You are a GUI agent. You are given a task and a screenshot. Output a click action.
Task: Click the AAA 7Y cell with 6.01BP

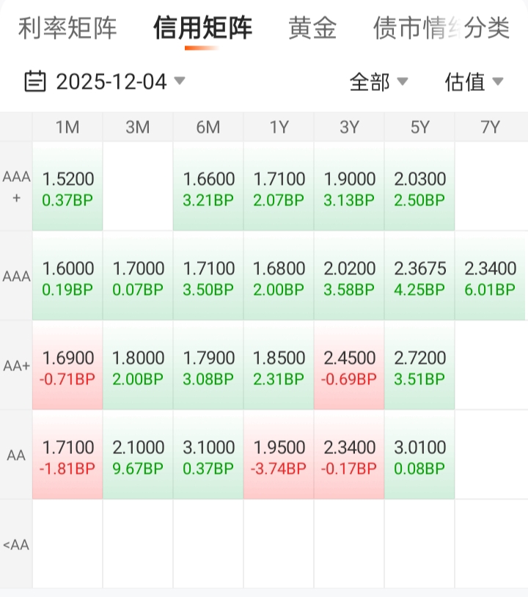(x=490, y=278)
